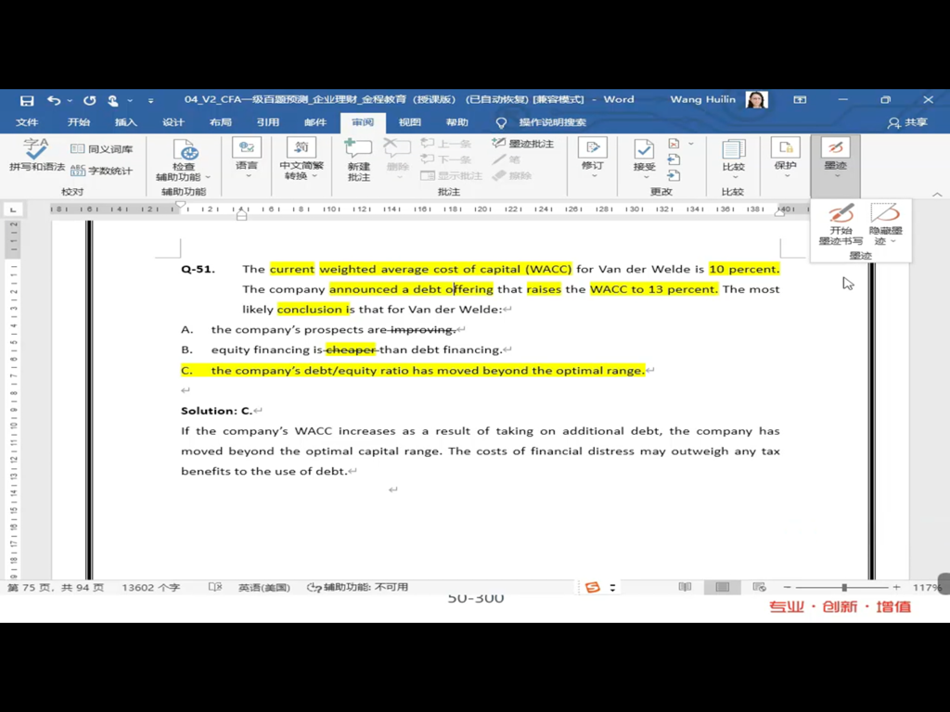Open the 文件 File menu
950x712 pixels.
pos(27,122)
